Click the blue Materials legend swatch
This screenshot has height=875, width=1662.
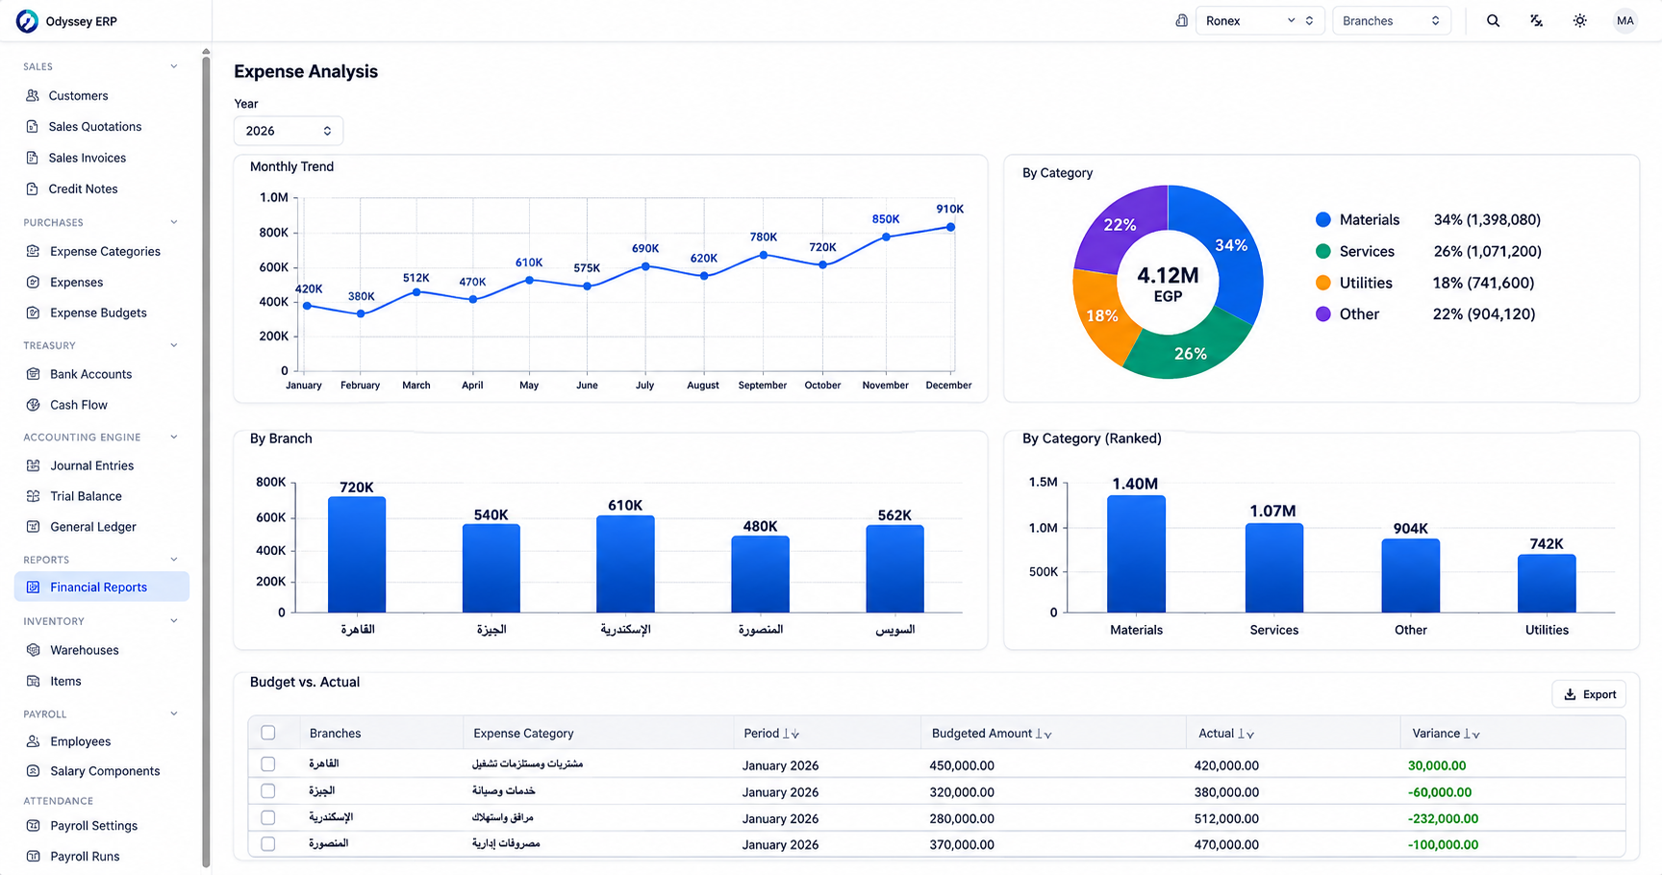tap(1323, 220)
